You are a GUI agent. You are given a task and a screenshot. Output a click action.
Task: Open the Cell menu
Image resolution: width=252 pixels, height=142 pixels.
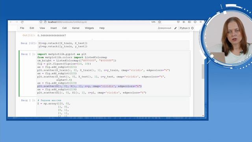(64, 28)
